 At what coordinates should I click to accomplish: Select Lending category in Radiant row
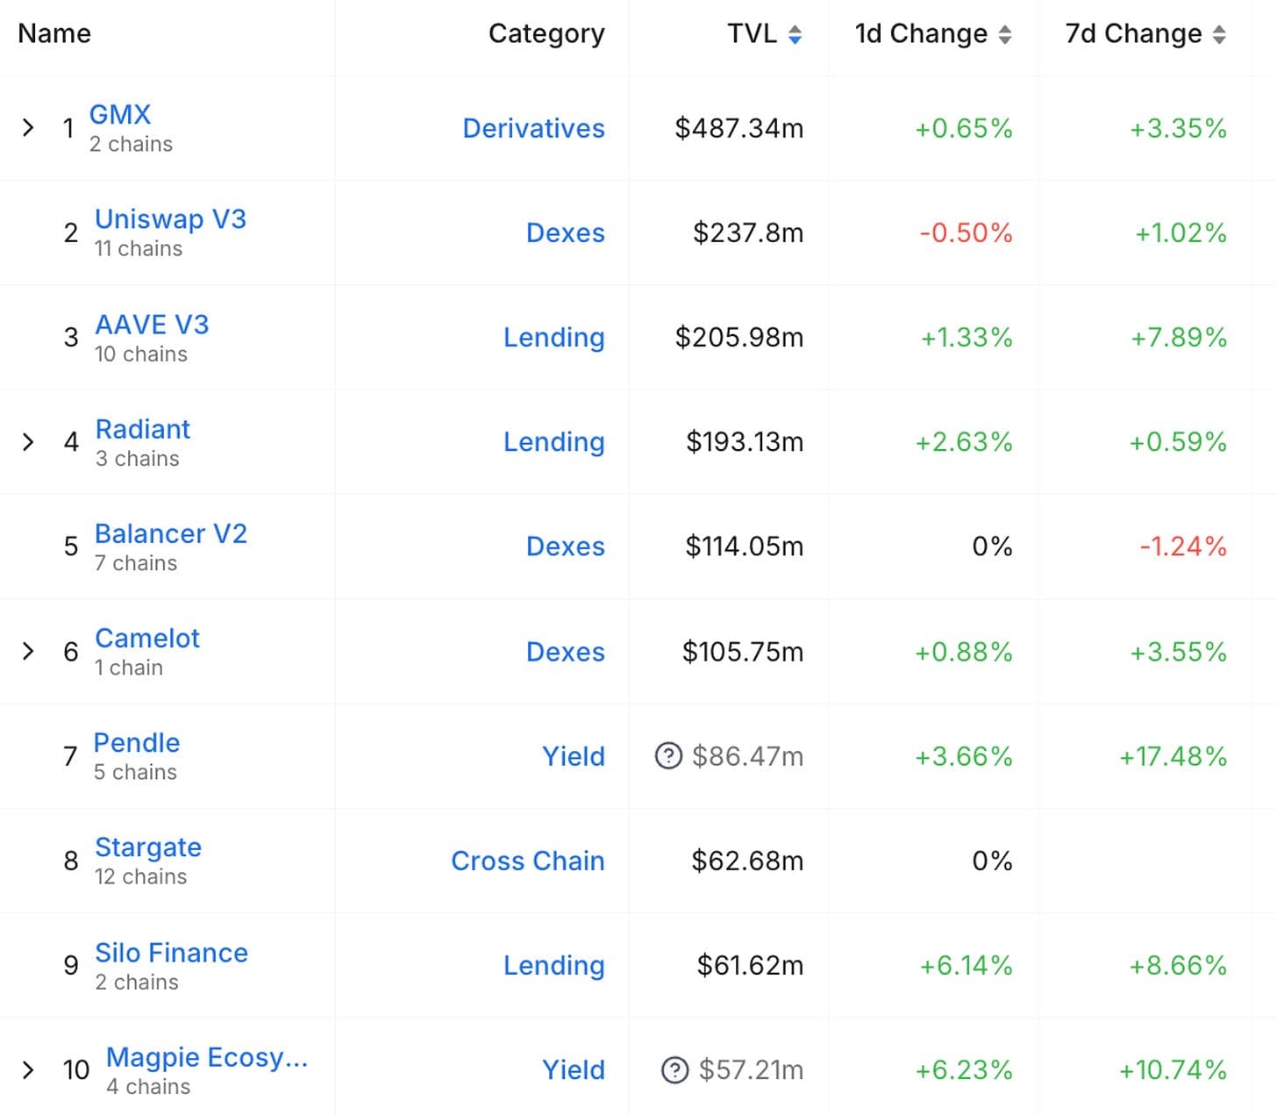coord(554,441)
